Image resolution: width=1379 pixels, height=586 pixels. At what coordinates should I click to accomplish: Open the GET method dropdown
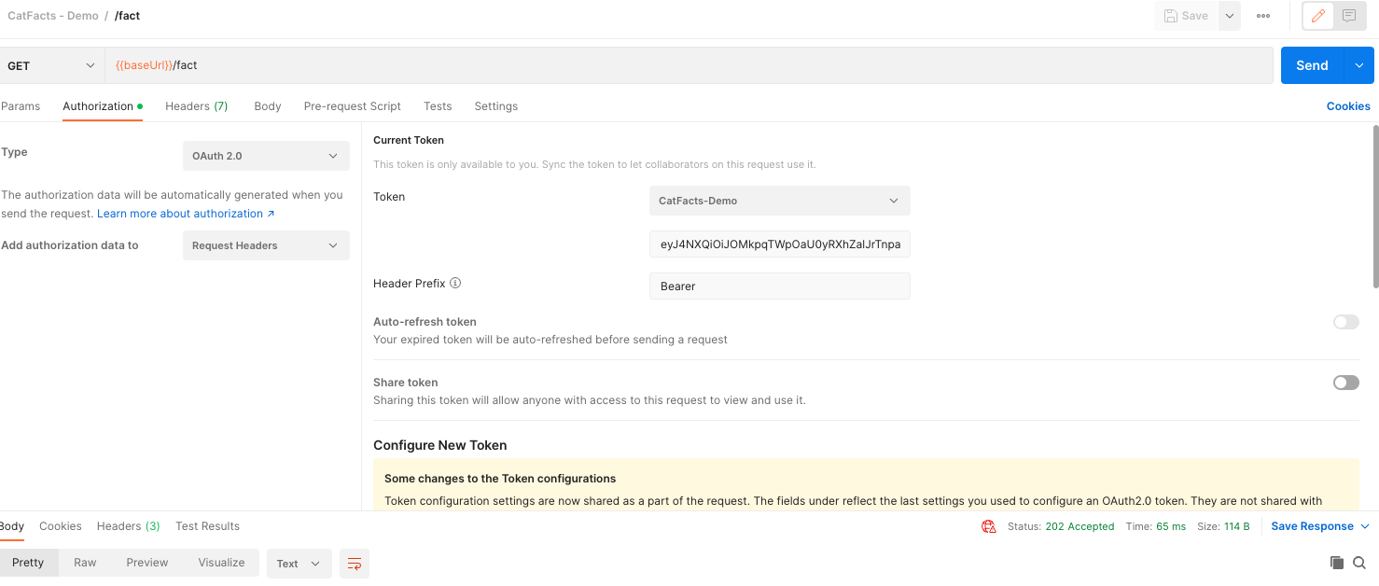point(51,65)
